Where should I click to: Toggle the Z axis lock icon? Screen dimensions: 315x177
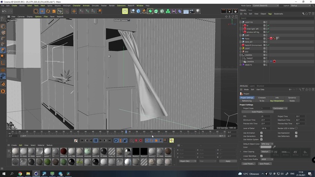pos(93,11)
